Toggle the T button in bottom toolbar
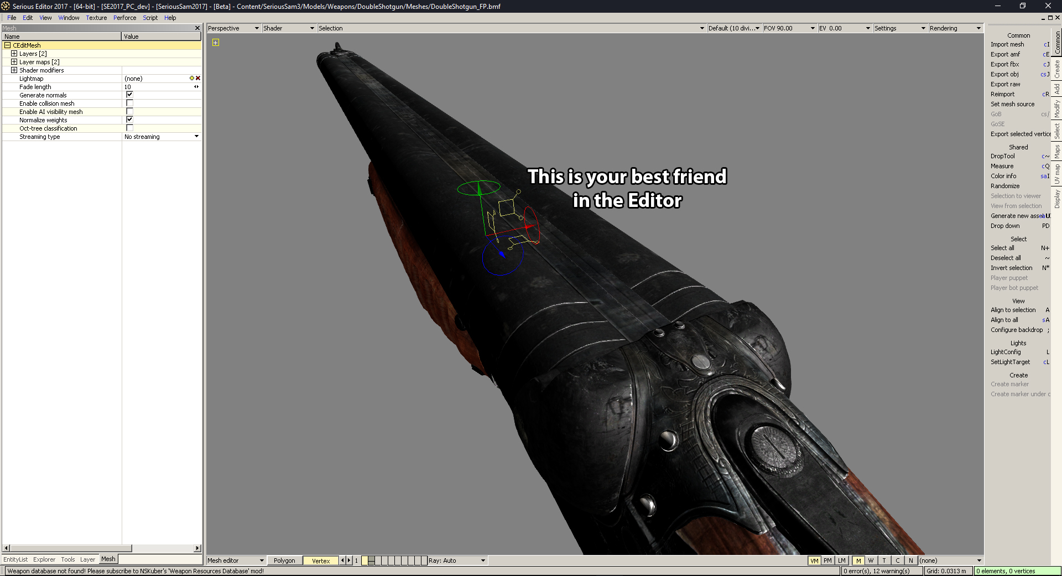 click(884, 561)
